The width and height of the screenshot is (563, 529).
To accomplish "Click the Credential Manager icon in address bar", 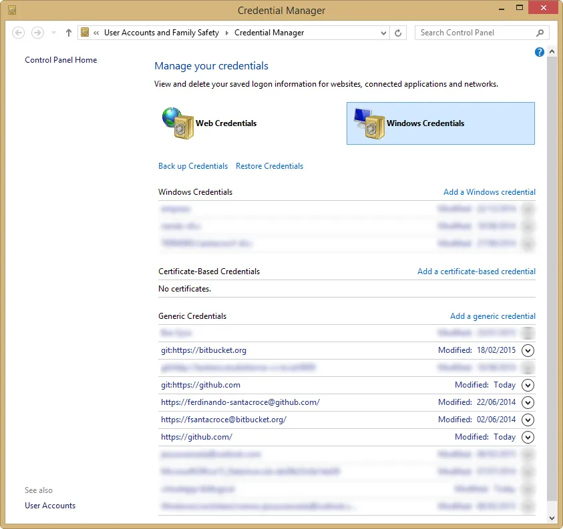I will 85,32.
